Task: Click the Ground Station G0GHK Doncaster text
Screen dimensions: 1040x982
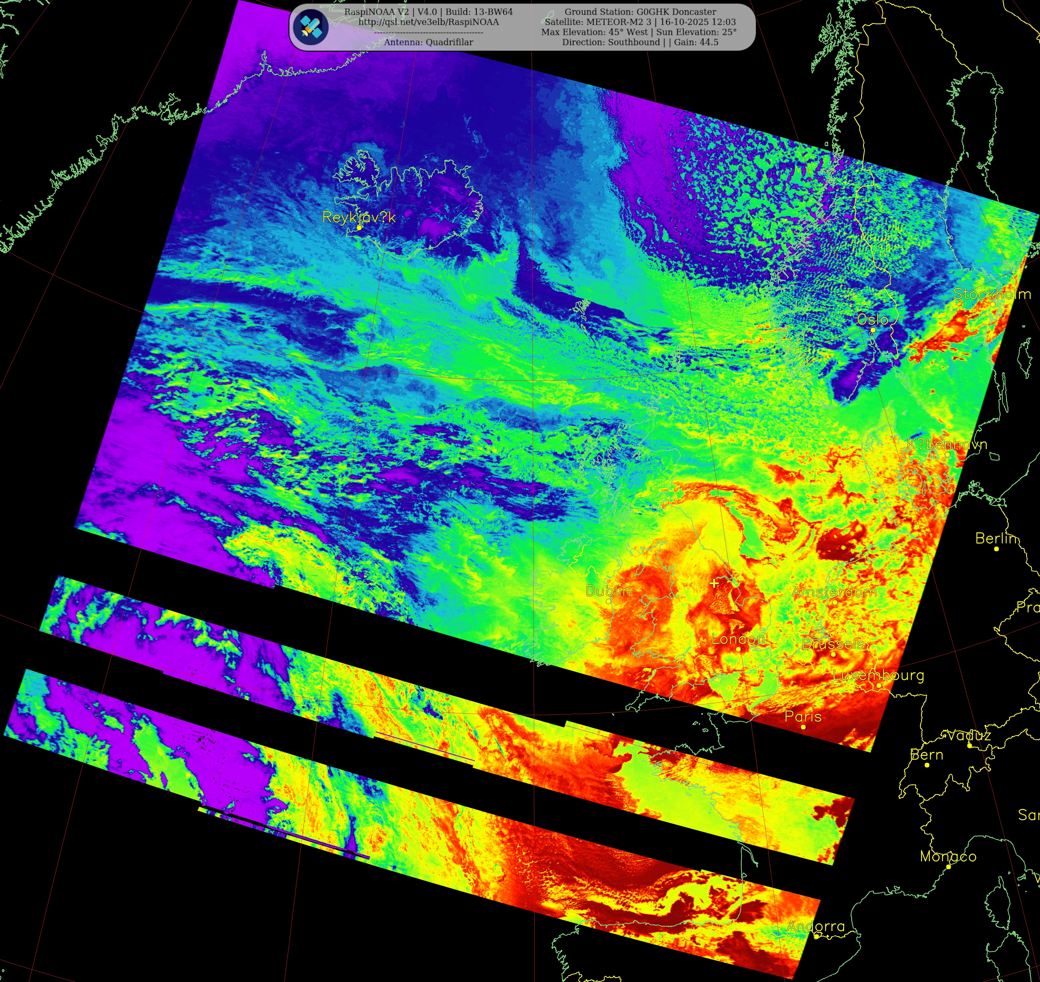Action: coord(640,11)
